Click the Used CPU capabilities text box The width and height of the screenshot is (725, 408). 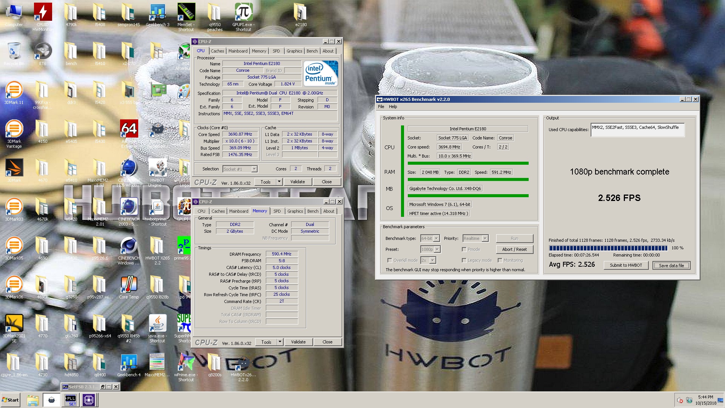click(637, 130)
